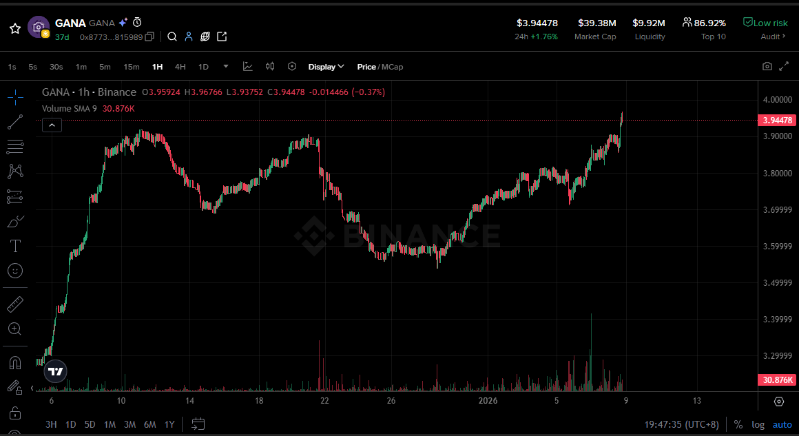Viewport: 799px width, 436px height.
Task: Set chart range to 6M
Action: coord(150,424)
